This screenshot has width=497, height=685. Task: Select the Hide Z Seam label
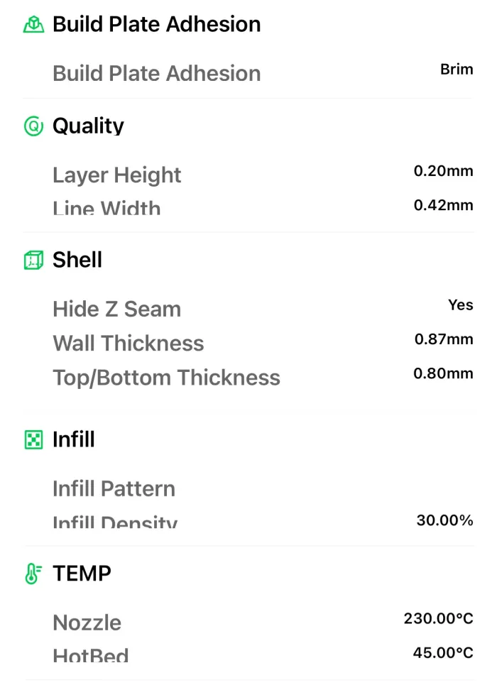(x=116, y=309)
